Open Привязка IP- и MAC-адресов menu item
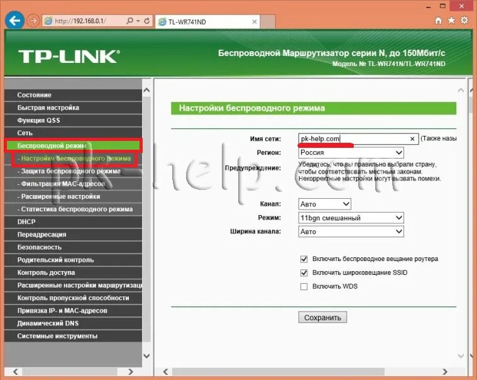The width and height of the screenshot is (477, 380). (x=73, y=311)
